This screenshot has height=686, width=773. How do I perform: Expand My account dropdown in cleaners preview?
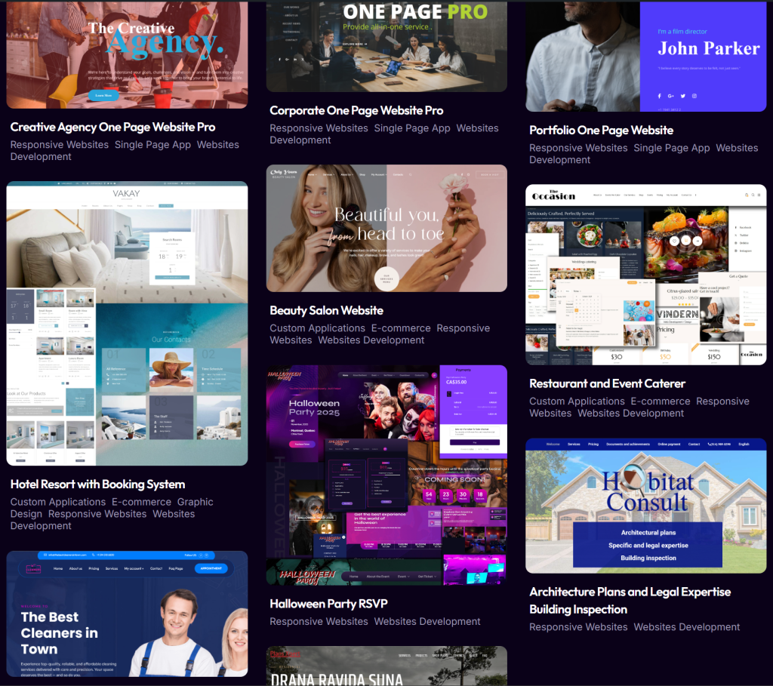(134, 568)
